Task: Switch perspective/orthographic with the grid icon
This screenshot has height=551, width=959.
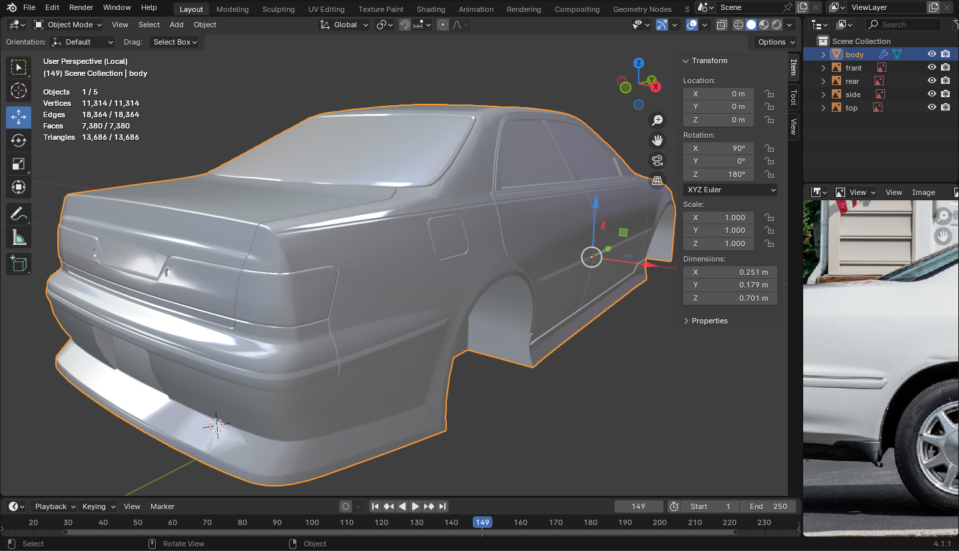Action: pos(657,180)
